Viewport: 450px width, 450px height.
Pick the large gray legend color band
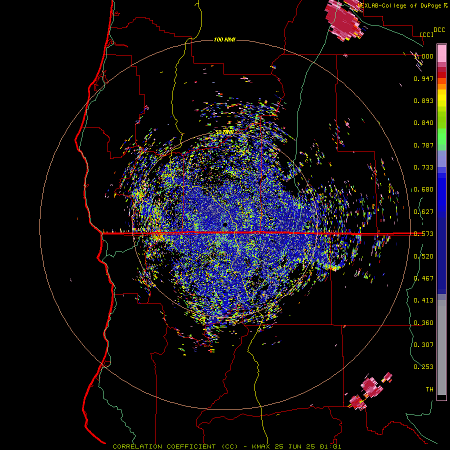click(441, 347)
